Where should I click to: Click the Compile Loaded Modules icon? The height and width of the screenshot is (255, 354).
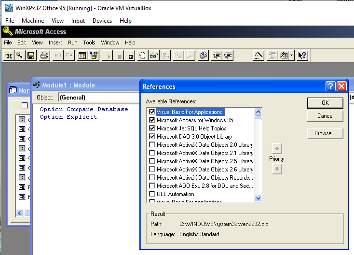[203, 56]
